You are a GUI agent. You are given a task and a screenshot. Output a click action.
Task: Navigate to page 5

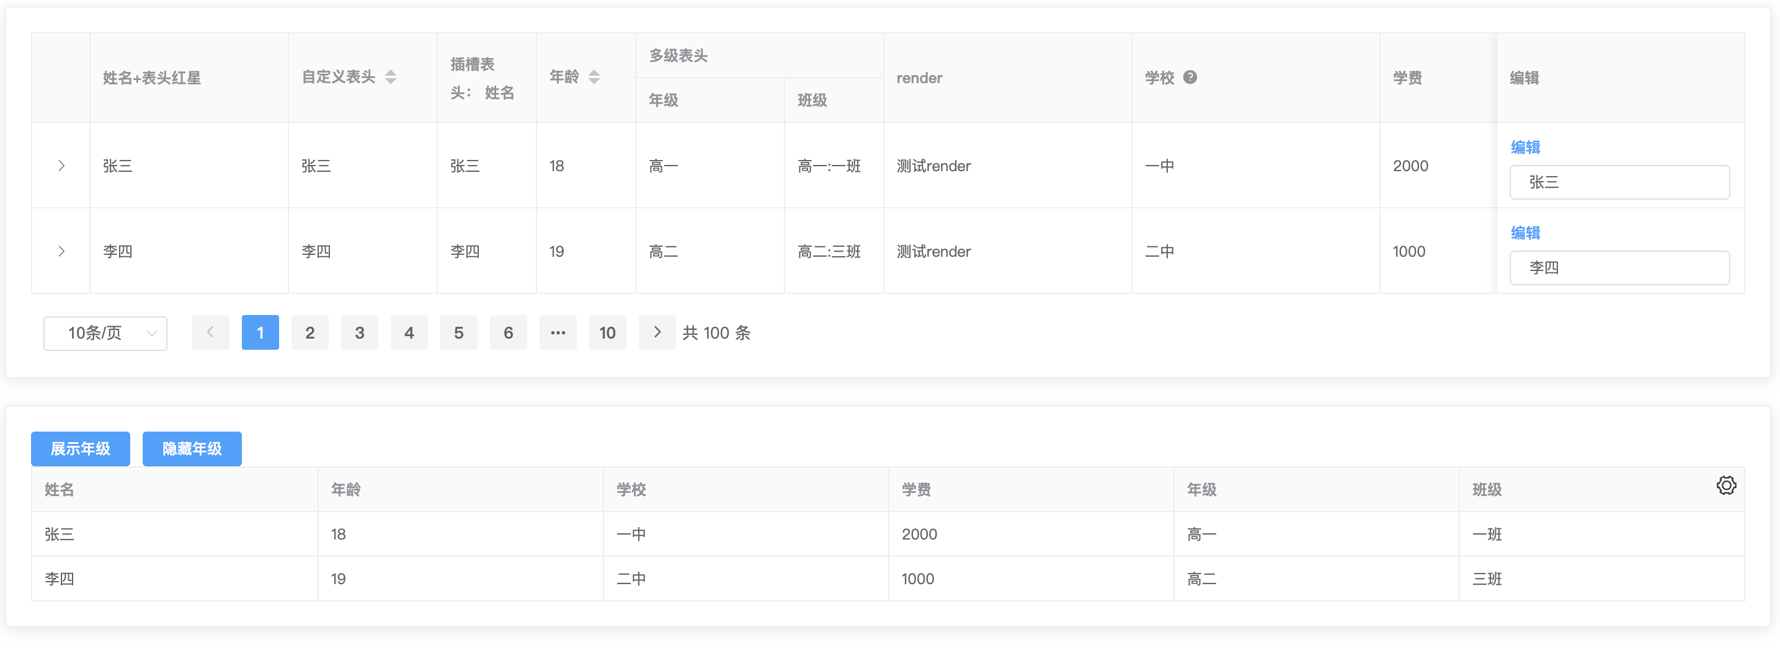click(x=459, y=333)
